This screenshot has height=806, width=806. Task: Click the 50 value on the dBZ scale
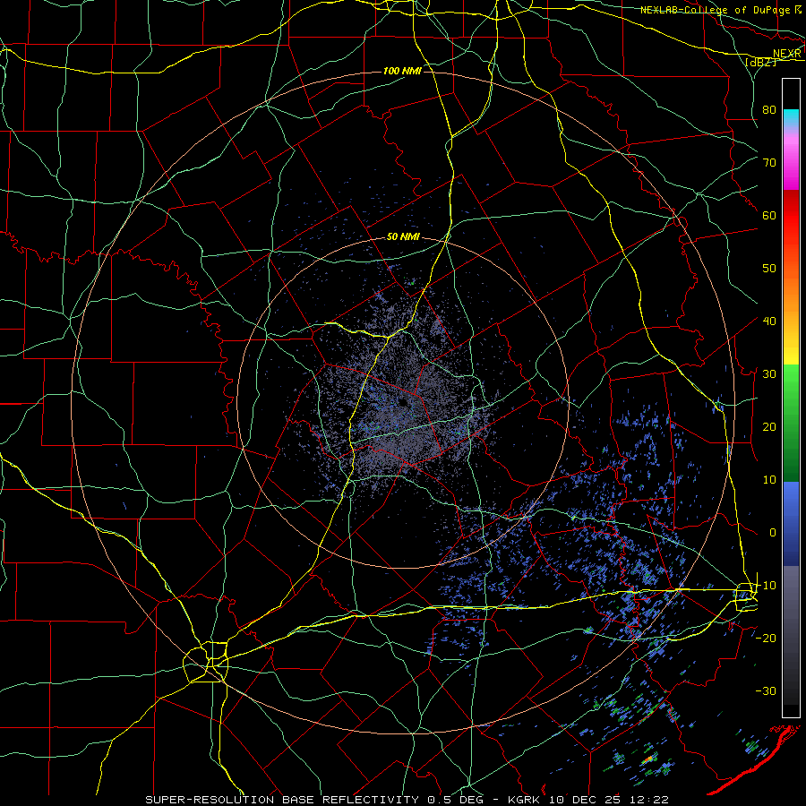coord(769,269)
